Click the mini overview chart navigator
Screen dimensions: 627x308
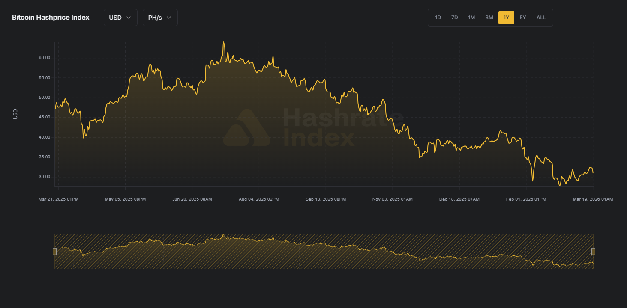[x=324, y=251]
